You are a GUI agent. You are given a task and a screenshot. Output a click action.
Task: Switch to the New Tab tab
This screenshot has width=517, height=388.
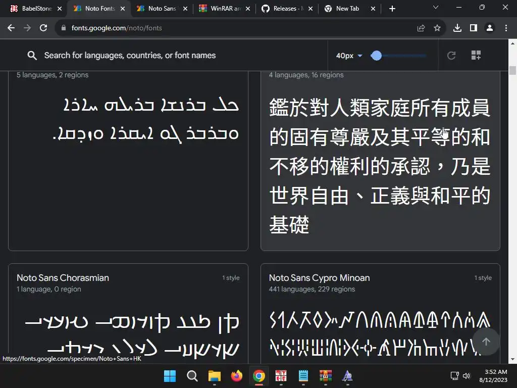349,9
